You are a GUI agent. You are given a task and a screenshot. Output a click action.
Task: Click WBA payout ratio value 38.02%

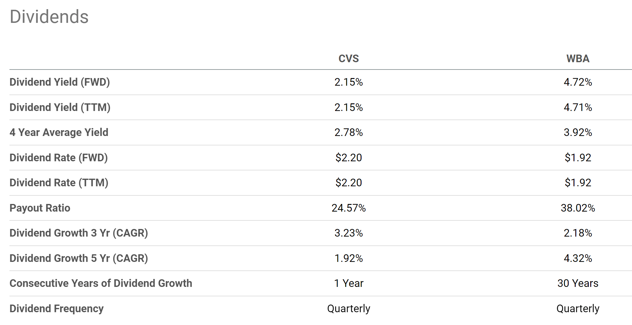[x=577, y=208]
